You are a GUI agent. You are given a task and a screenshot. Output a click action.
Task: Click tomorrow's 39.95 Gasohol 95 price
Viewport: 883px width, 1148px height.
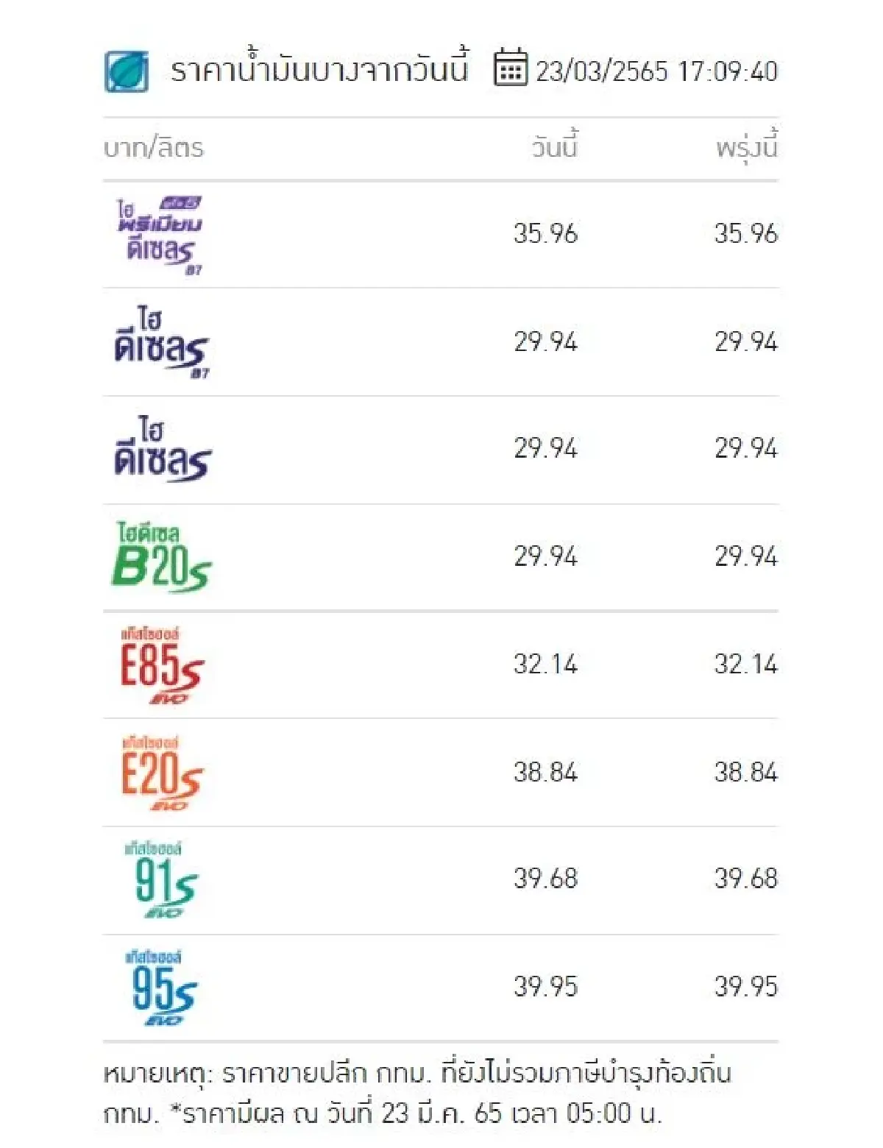pyautogui.click(x=745, y=987)
